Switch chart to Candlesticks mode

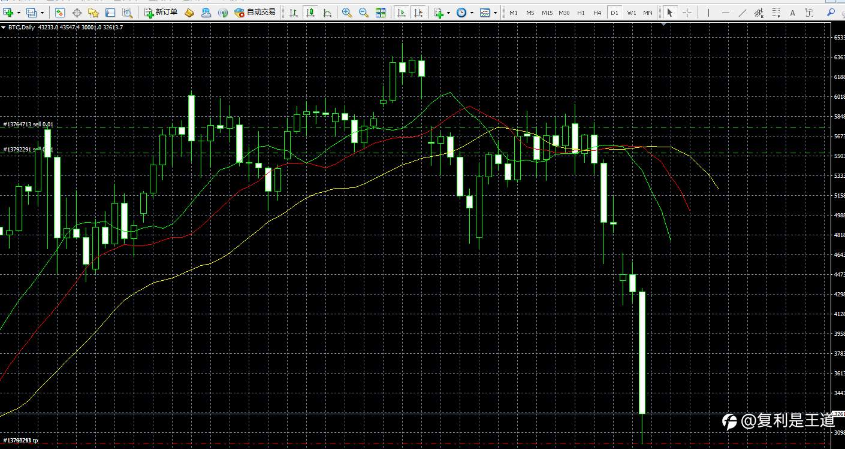[310, 13]
